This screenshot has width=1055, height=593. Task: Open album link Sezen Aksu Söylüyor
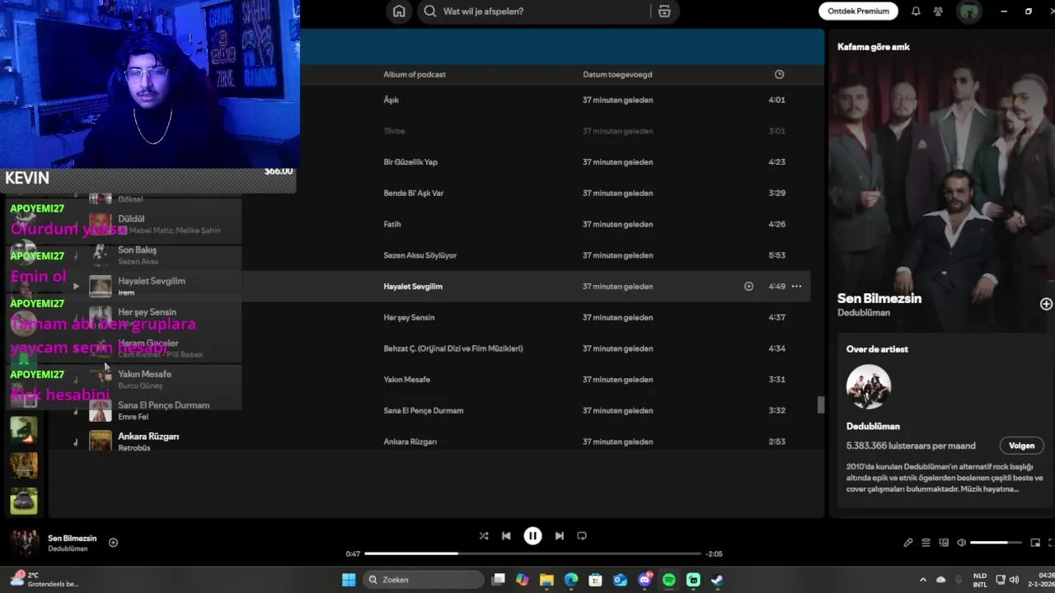coord(420,255)
